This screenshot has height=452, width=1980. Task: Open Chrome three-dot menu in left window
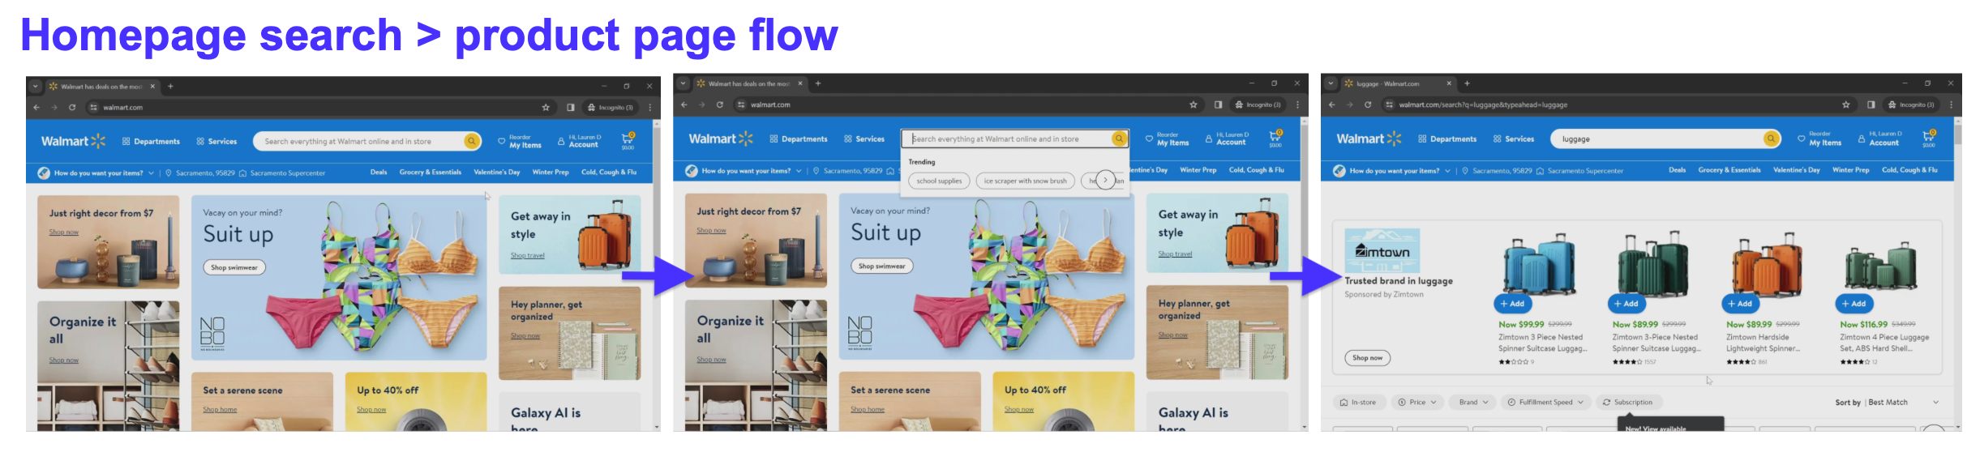tap(649, 107)
